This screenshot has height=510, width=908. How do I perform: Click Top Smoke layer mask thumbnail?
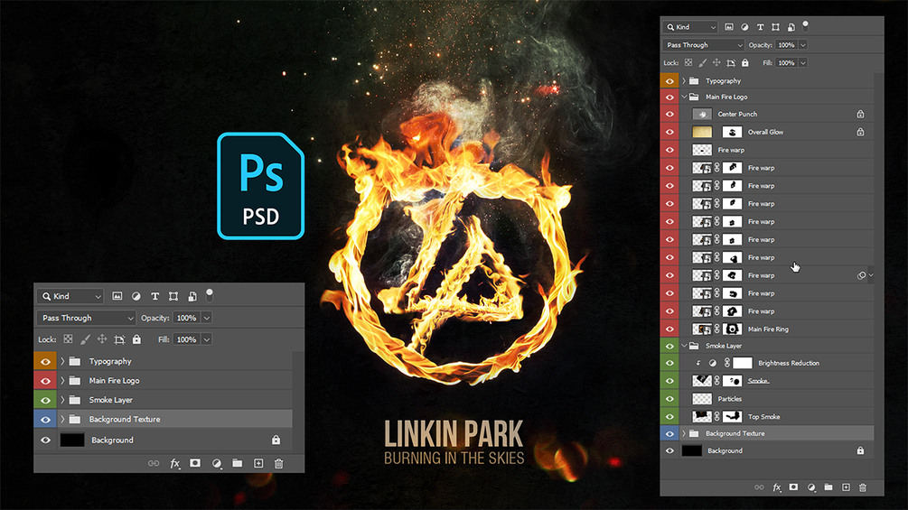pyautogui.click(x=732, y=416)
